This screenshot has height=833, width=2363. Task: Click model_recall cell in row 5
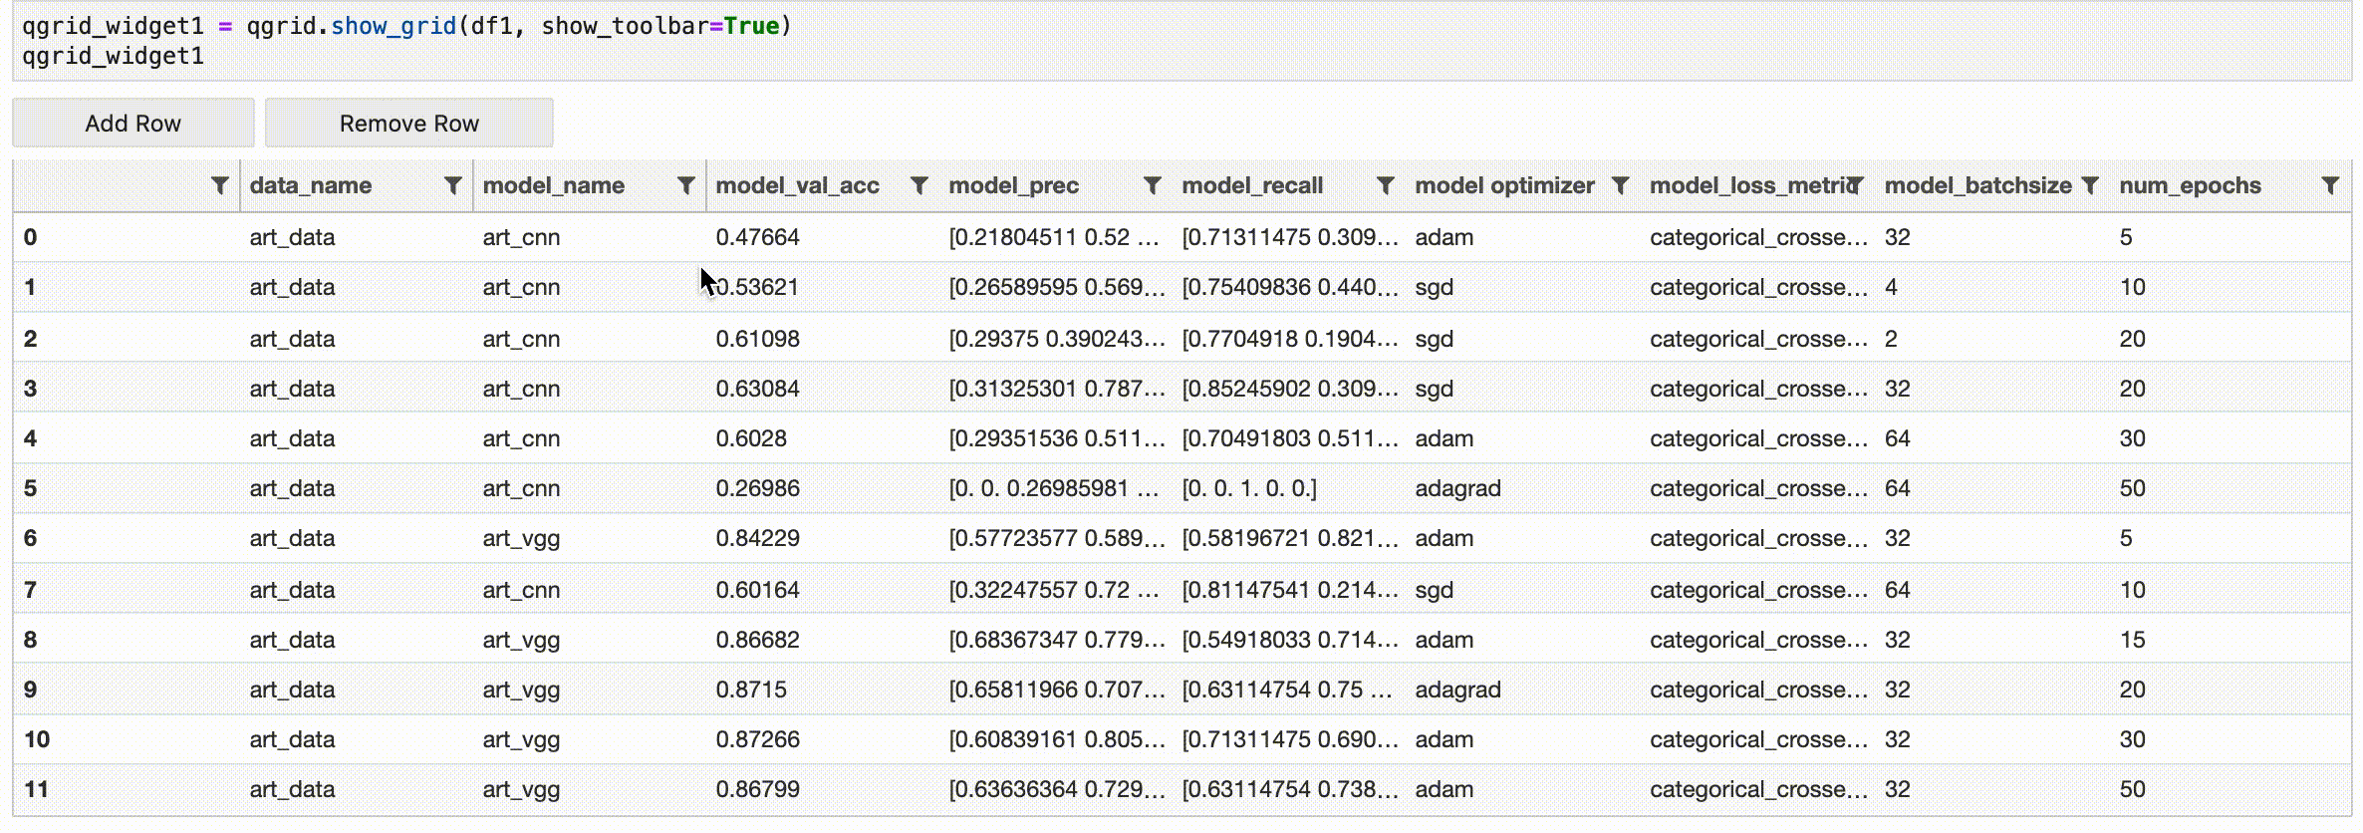[x=1248, y=488]
